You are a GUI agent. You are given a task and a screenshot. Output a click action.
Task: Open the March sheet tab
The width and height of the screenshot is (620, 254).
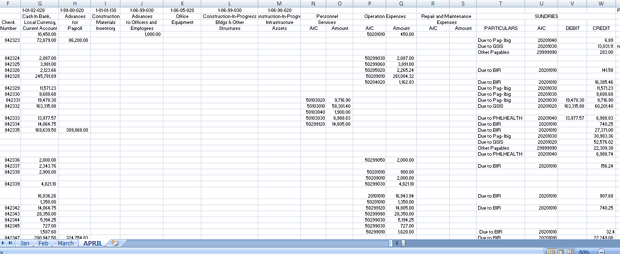point(65,244)
